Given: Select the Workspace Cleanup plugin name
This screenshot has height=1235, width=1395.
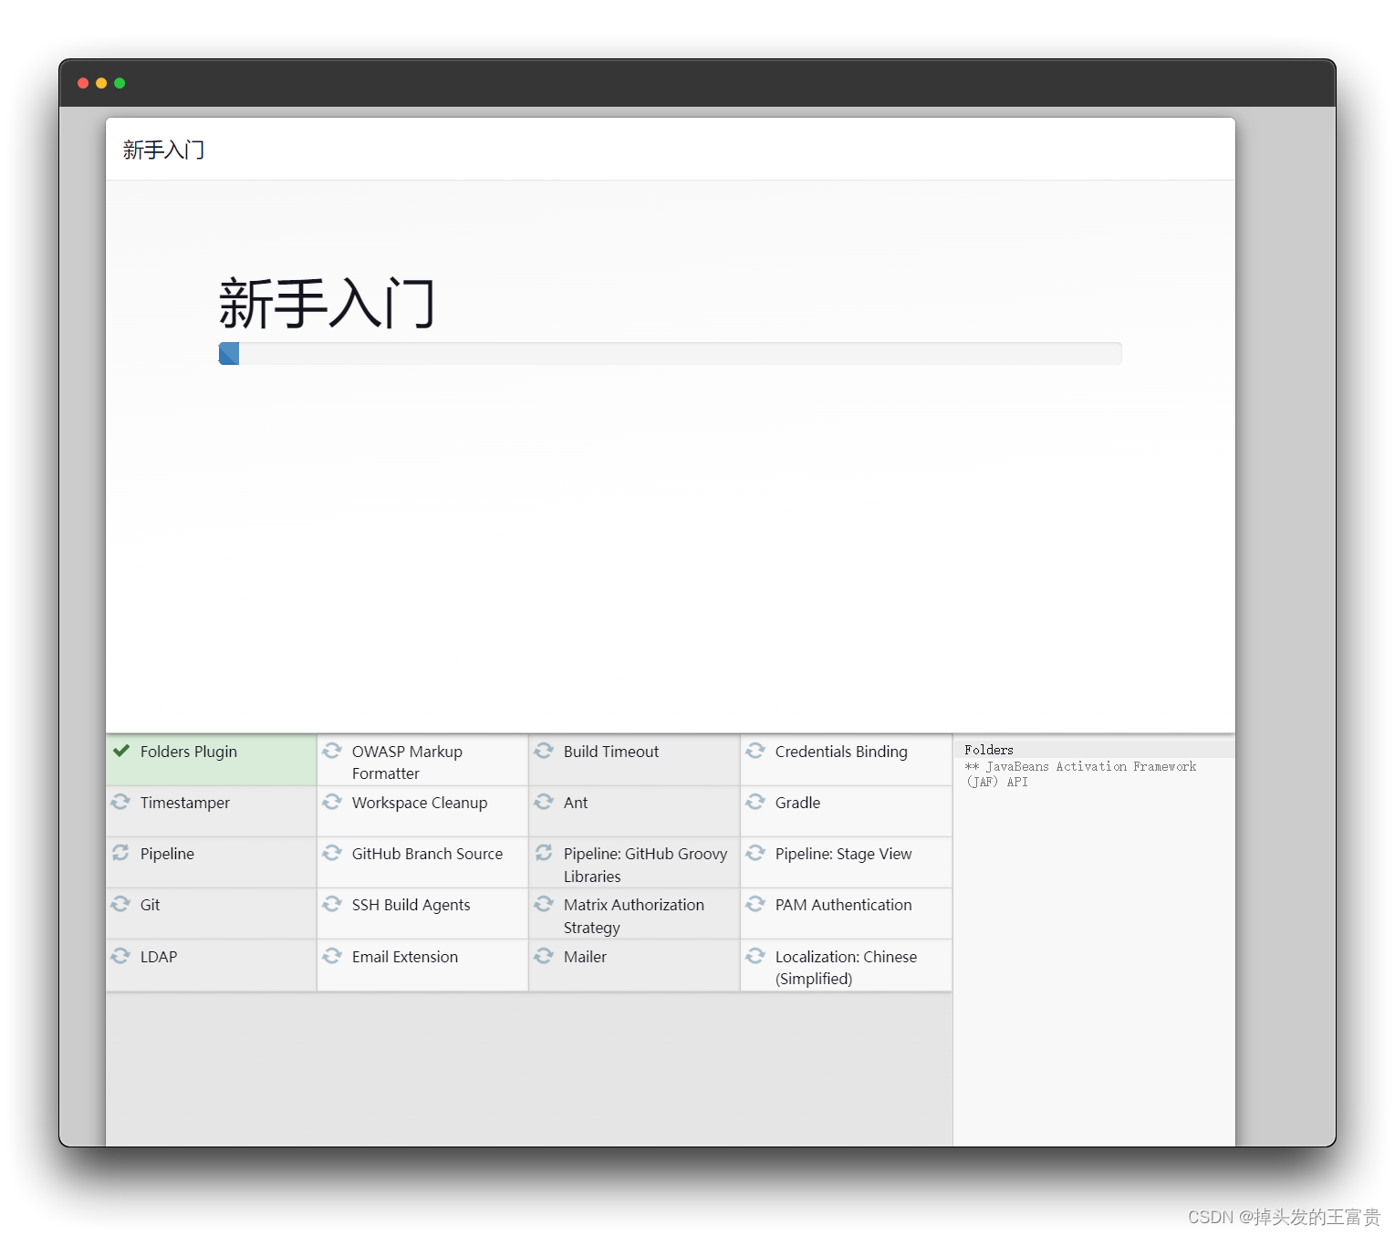Looking at the screenshot, I should pyautogui.click(x=420, y=803).
